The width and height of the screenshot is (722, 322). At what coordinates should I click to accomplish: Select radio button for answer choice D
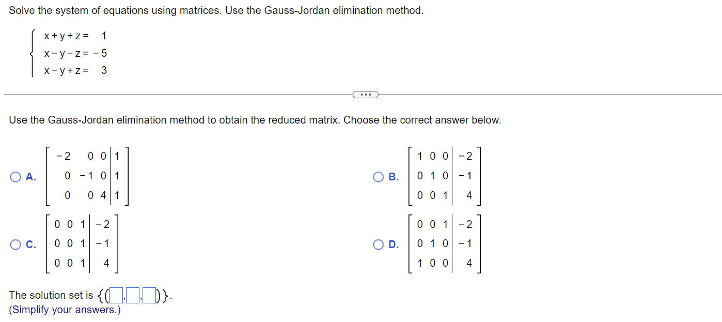pos(378,244)
